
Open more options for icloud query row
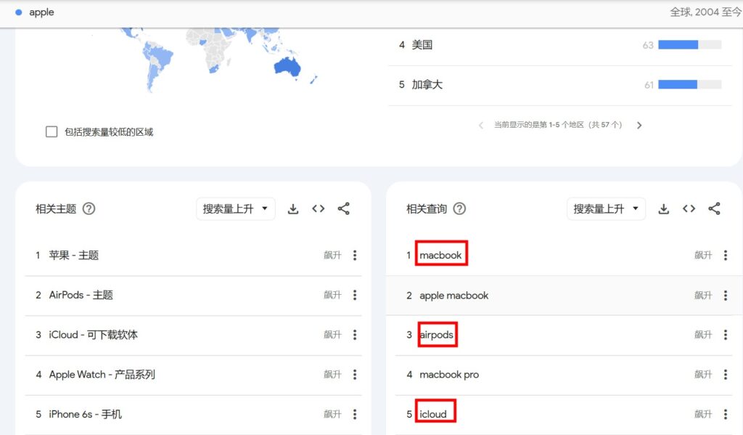(726, 414)
